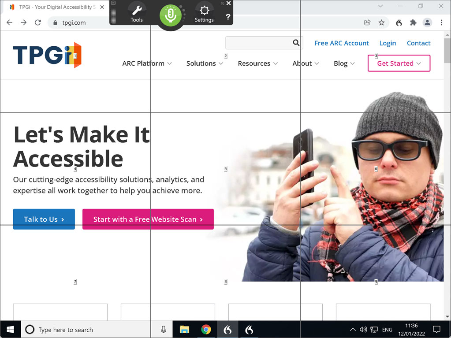This screenshot has width=451, height=338.
Task: Bookmark the page with the star icon
Action: click(x=381, y=22)
